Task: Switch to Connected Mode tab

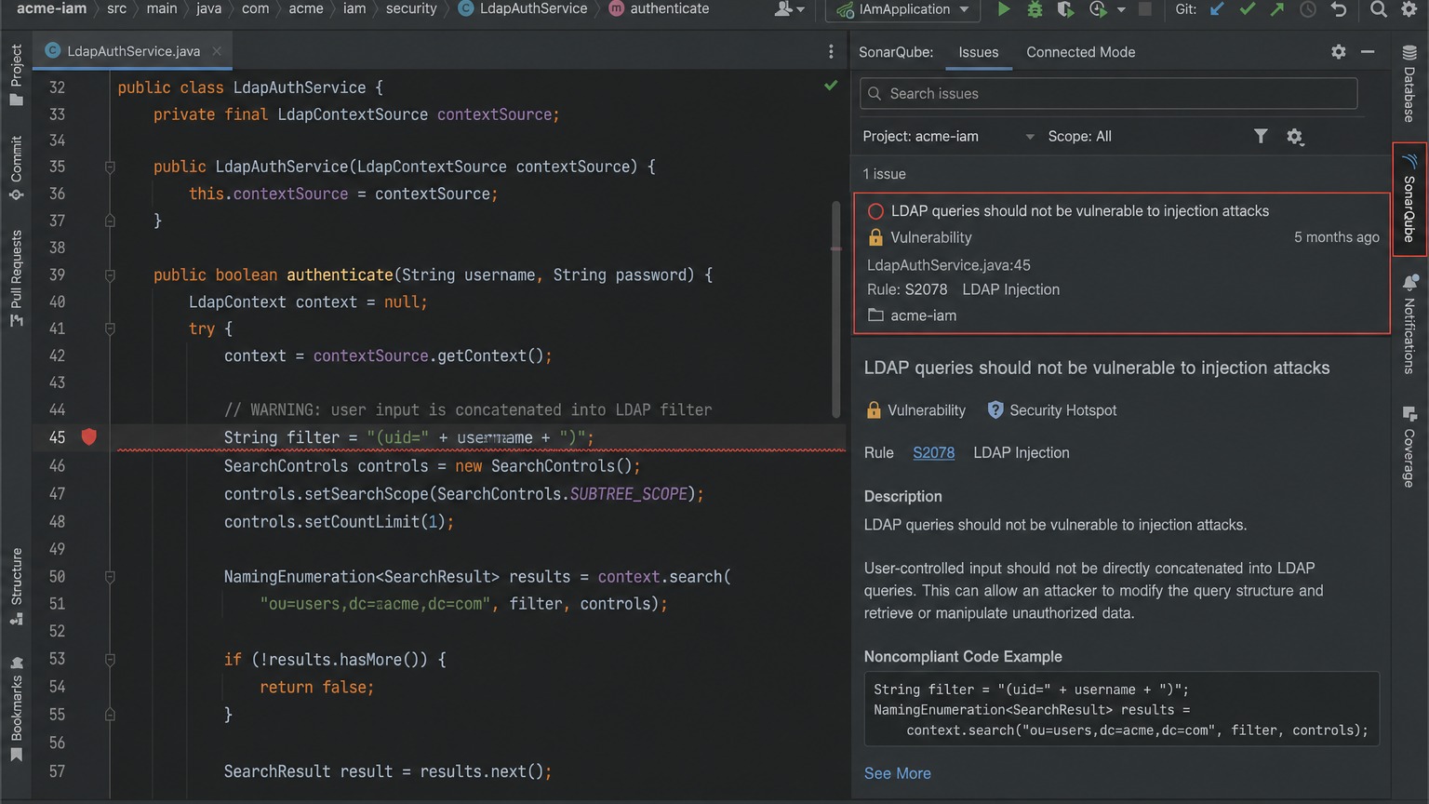Action: click(1080, 52)
